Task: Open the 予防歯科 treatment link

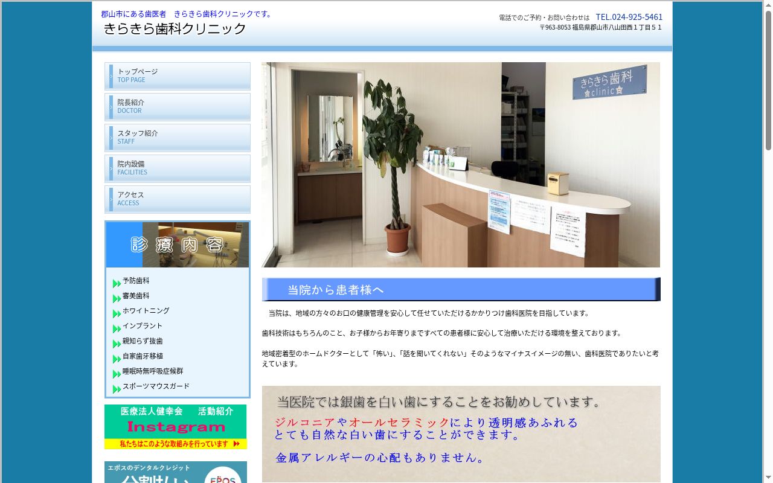Action: (136, 281)
